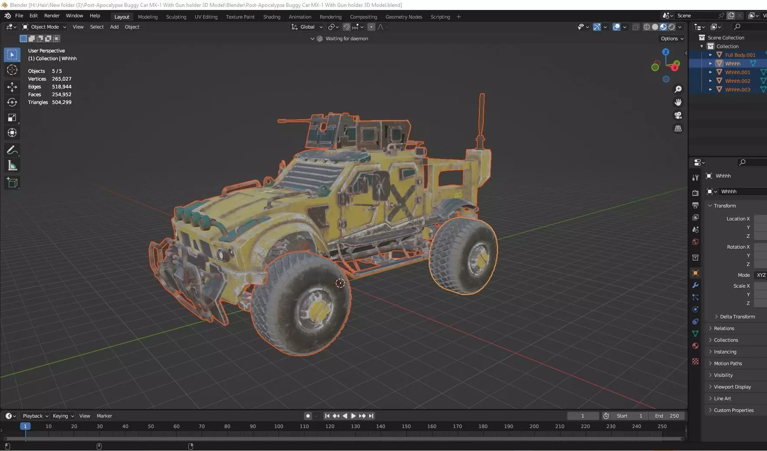Click End frame 250 field
Viewport: 767px width, 451px height.
coord(667,416)
